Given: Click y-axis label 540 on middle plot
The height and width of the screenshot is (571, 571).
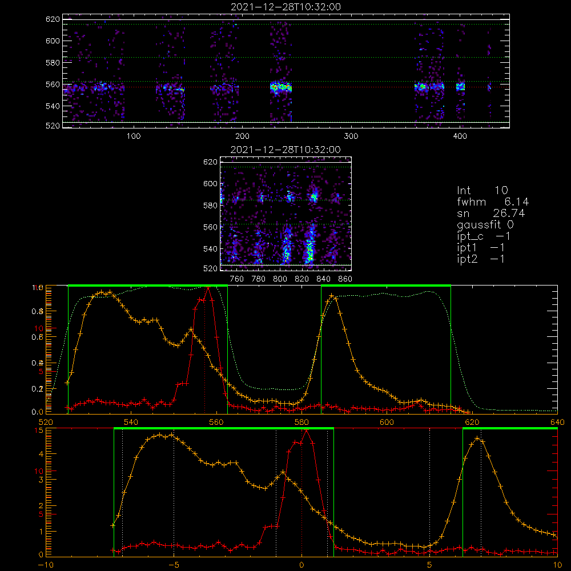Looking at the screenshot, I should tap(211, 249).
